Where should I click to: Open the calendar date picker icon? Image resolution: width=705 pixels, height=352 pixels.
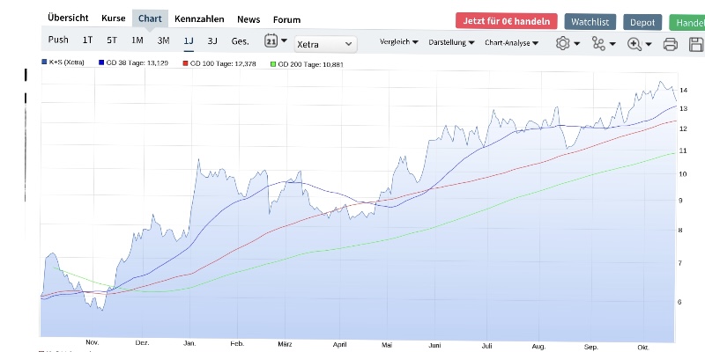point(271,40)
